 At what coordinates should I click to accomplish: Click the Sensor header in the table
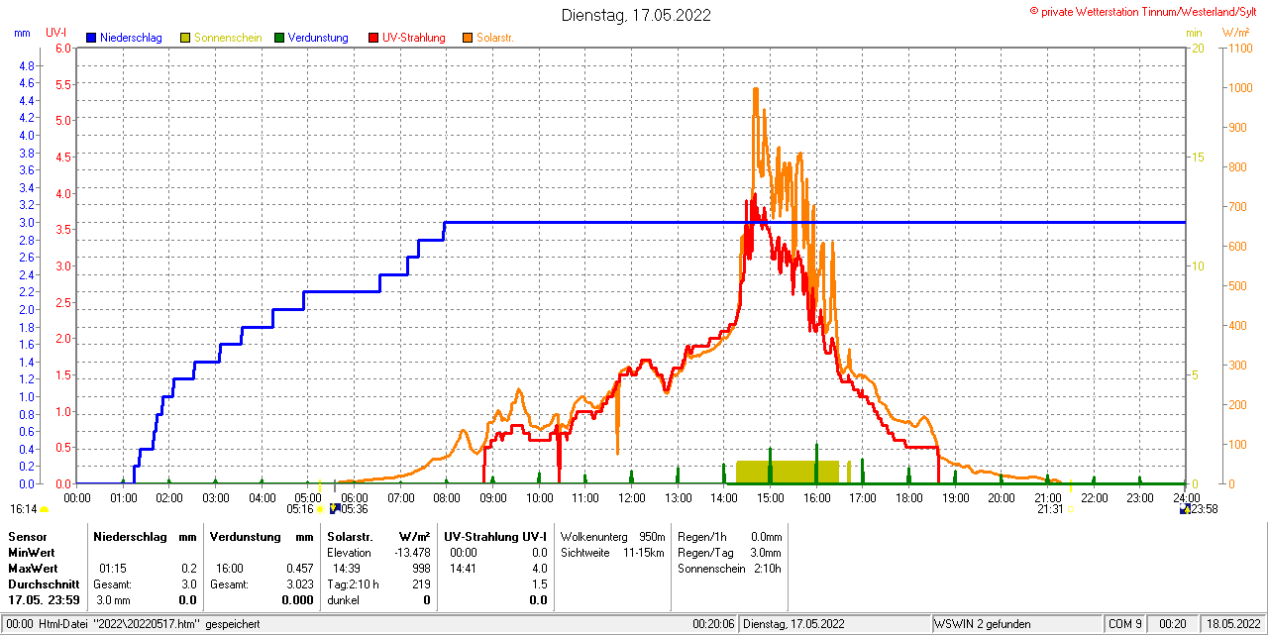click(27, 536)
